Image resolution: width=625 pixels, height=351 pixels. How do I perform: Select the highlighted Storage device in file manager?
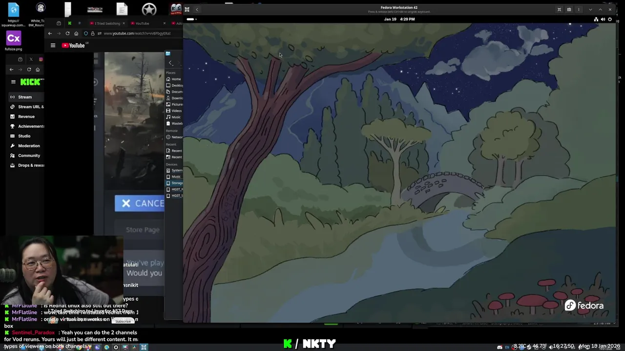tap(174, 183)
